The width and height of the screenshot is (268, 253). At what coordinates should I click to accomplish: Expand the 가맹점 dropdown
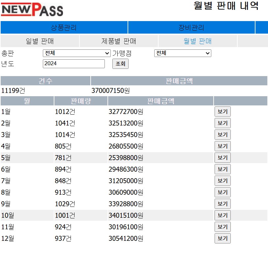[183, 53]
